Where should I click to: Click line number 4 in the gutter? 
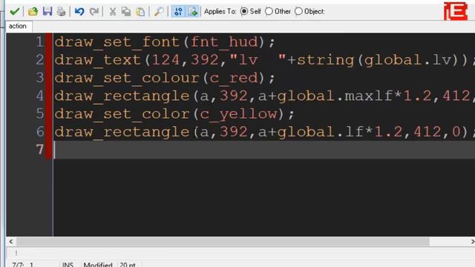(x=39, y=96)
